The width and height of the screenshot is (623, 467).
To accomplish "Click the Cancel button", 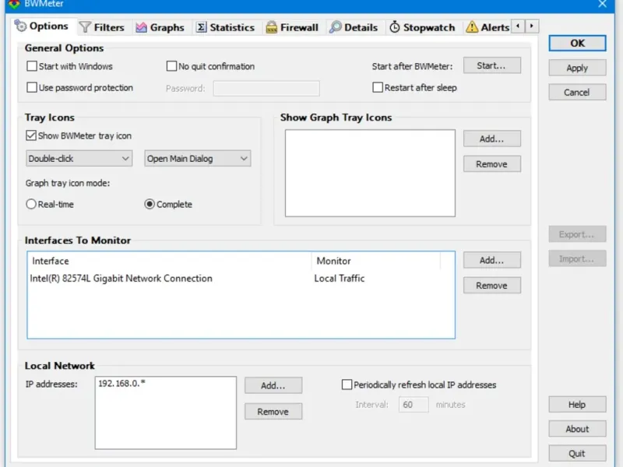I will pos(577,92).
